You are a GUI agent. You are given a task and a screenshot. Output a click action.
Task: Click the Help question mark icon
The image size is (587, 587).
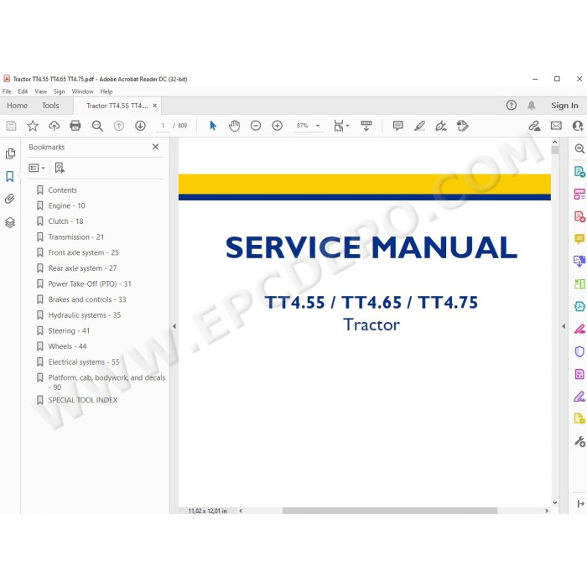pos(512,106)
